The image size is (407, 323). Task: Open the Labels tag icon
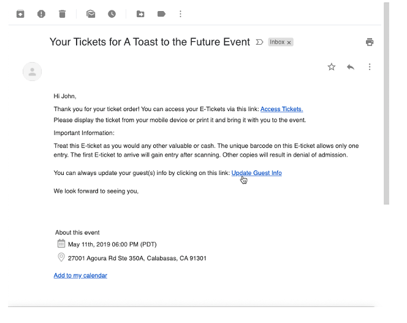161,14
